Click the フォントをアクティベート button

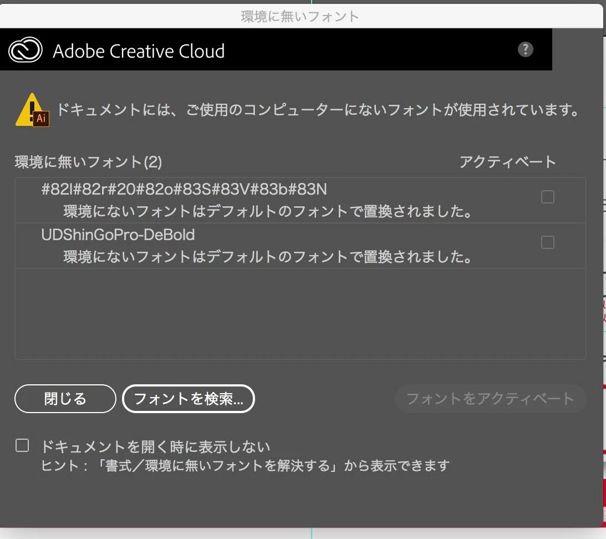point(490,399)
